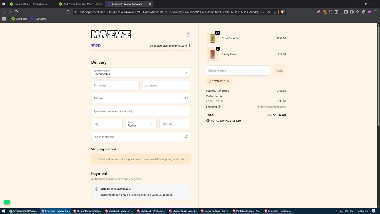Open the Brave Wallet icon
Screen dimensions: 380x214
(352, 12)
